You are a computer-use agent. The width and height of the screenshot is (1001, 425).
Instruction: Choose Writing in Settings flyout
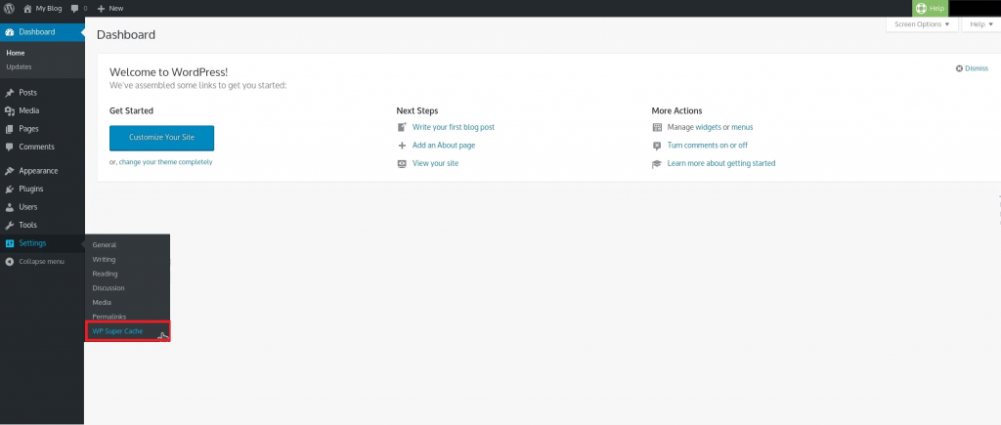coord(104,260)
